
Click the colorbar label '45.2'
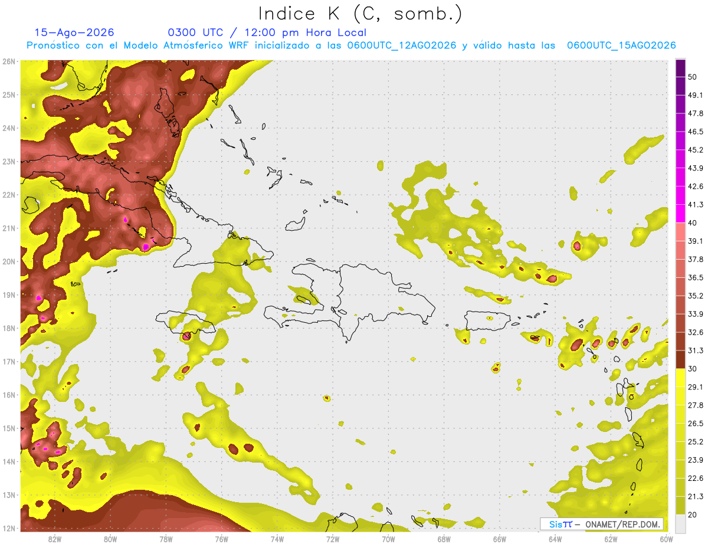pyautogui.click(x=695, y=150)
